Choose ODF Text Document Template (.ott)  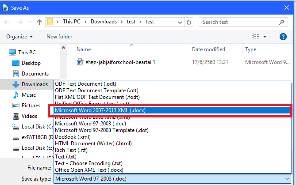172,91
